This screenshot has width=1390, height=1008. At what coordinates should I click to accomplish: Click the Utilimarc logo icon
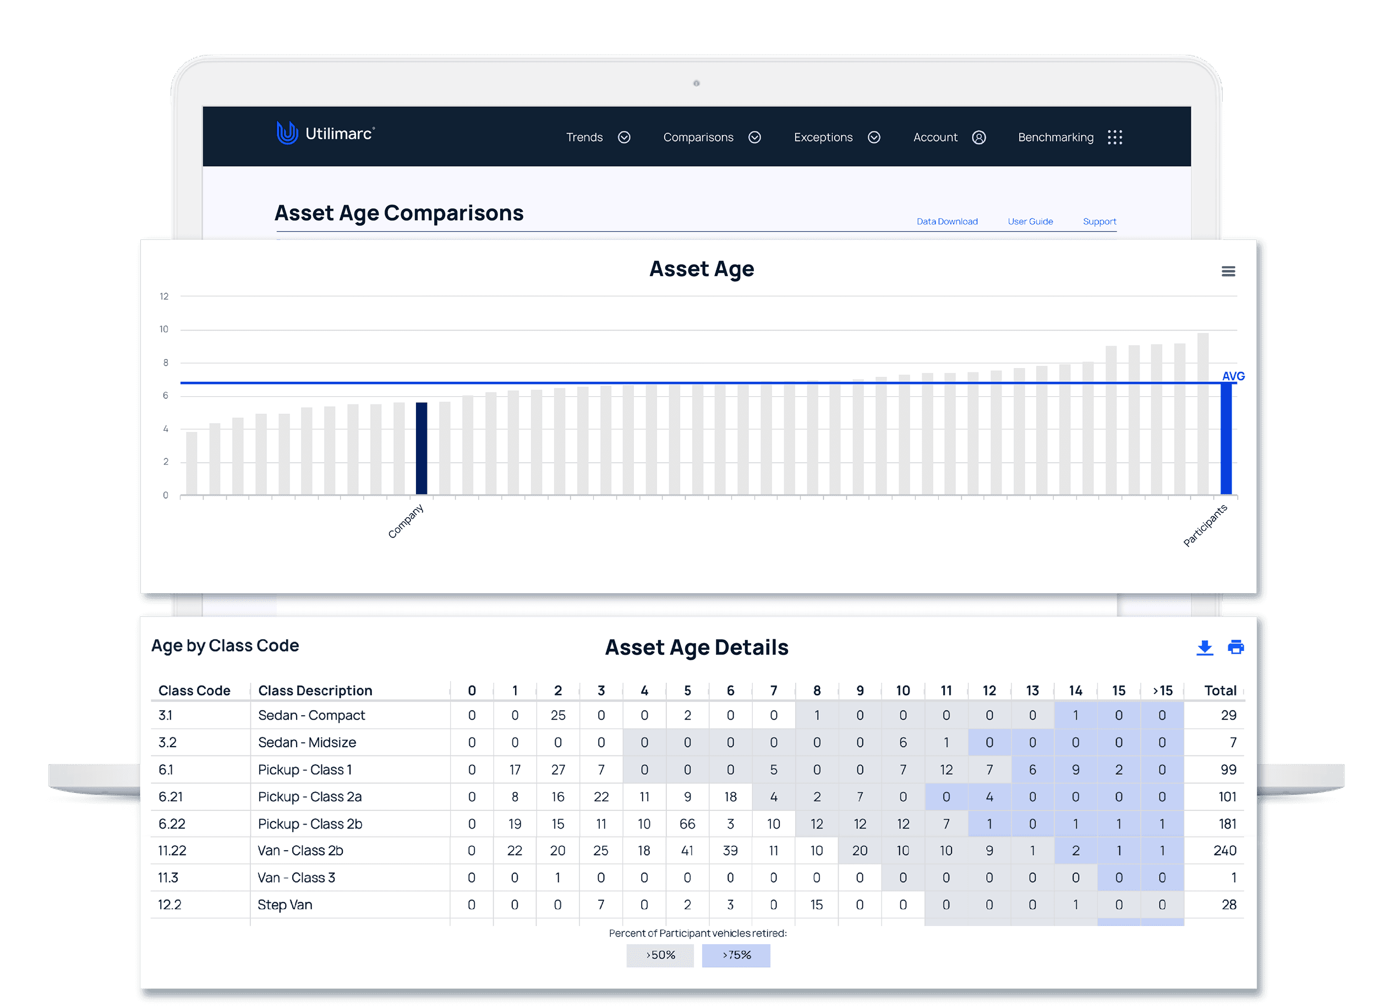coord(286,133)
